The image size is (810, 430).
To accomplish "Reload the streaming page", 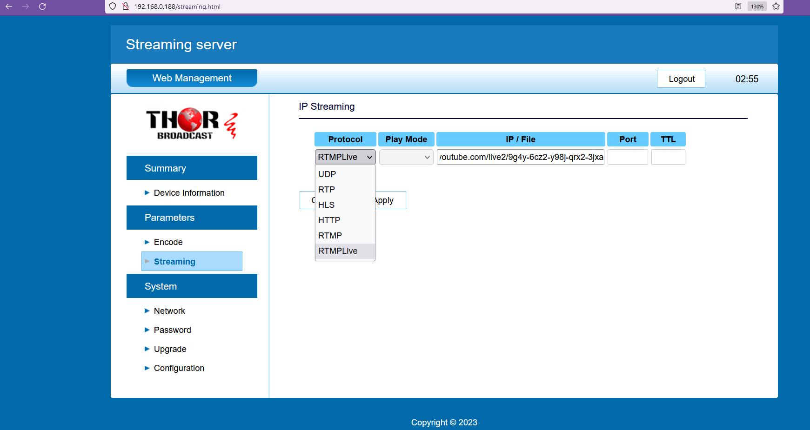I will tap(42, 7).
